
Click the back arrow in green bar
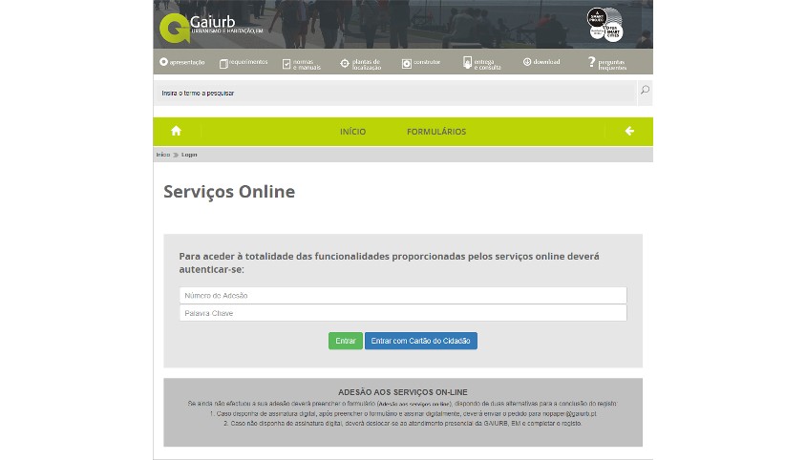(x=629, y=132)
